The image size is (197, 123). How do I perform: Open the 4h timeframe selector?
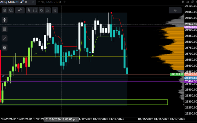tap(20, 10)
